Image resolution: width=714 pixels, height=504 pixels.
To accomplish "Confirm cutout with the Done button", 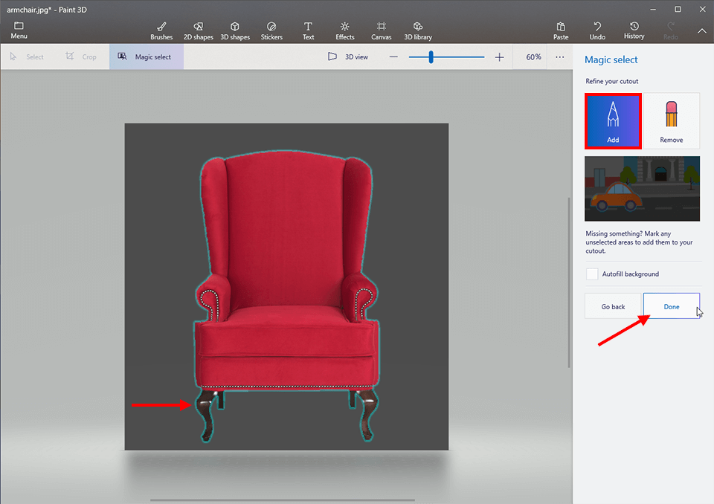I will coord(671,306).
